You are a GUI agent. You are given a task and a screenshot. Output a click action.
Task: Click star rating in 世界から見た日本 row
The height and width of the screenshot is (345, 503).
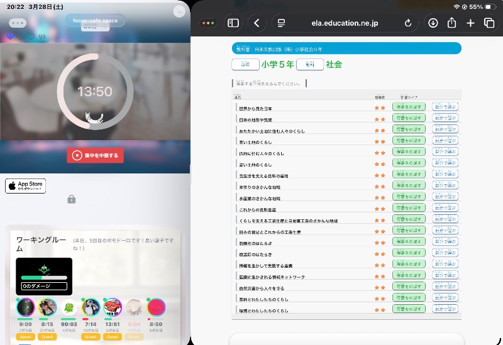[380, 108]
